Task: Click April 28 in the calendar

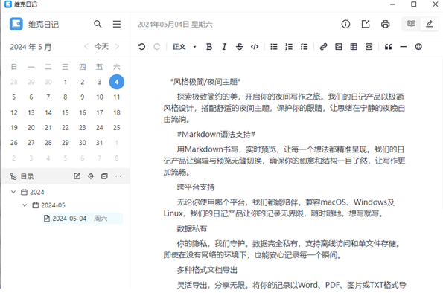Action: (14, 82)
